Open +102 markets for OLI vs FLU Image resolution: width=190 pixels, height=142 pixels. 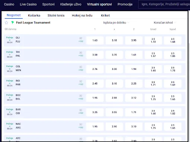(81, 41)
